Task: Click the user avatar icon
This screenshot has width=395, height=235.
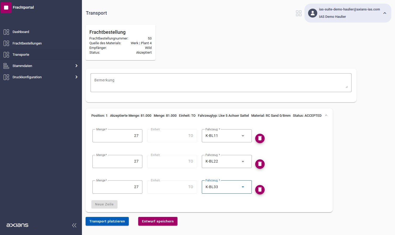Action: click(x=313, y=13)
